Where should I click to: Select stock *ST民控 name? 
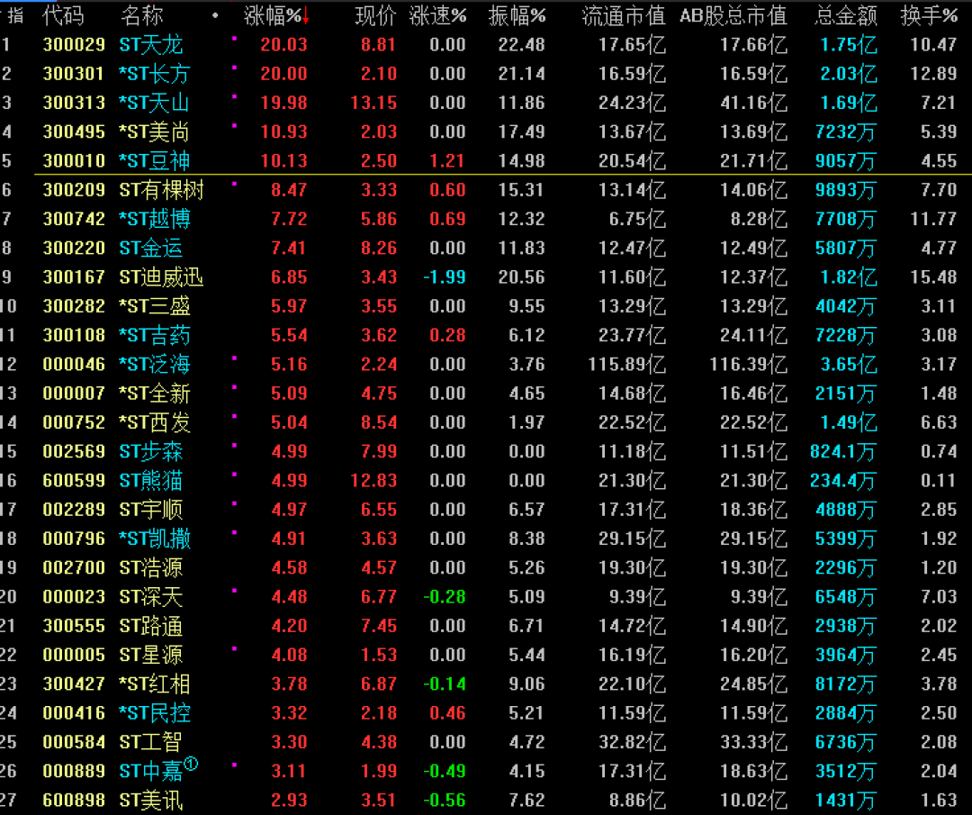155,712
